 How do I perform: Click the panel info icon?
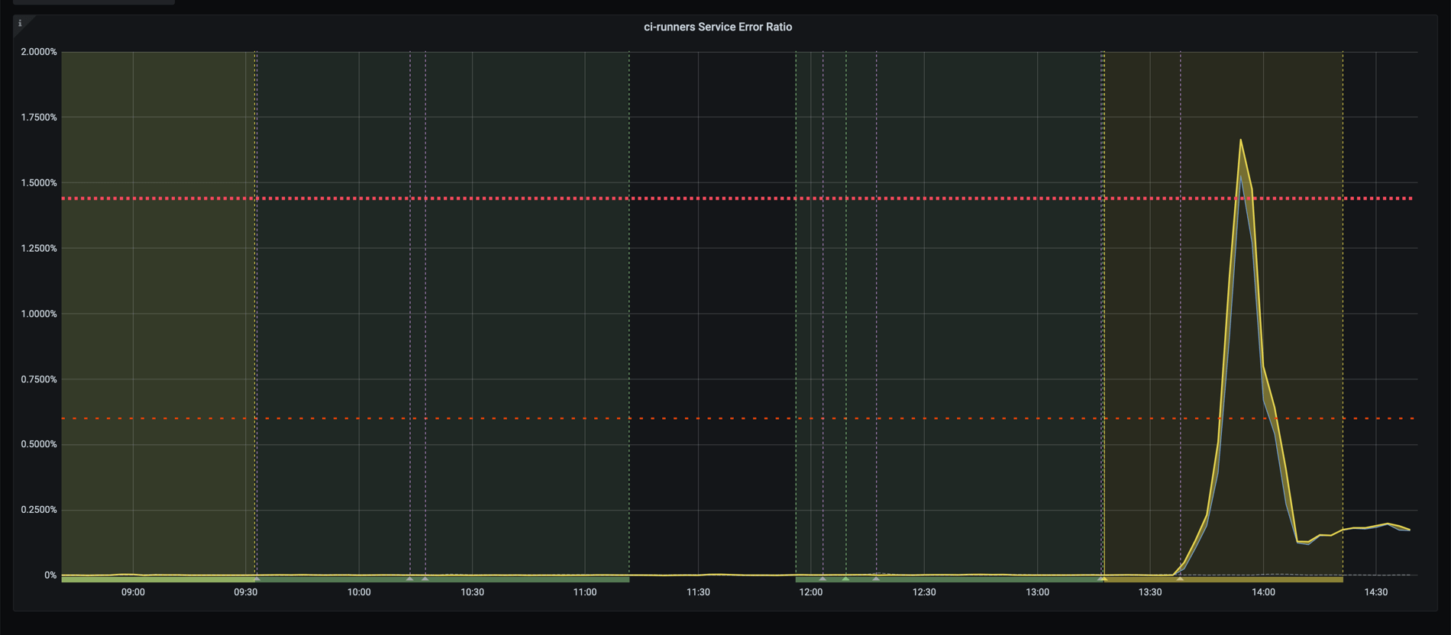tap(20, 24)
